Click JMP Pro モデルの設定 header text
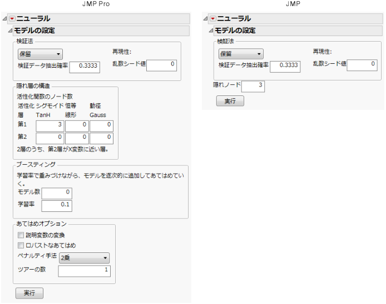Image resolution: width=386 pixels, height=304 pixels. (34, 31)
